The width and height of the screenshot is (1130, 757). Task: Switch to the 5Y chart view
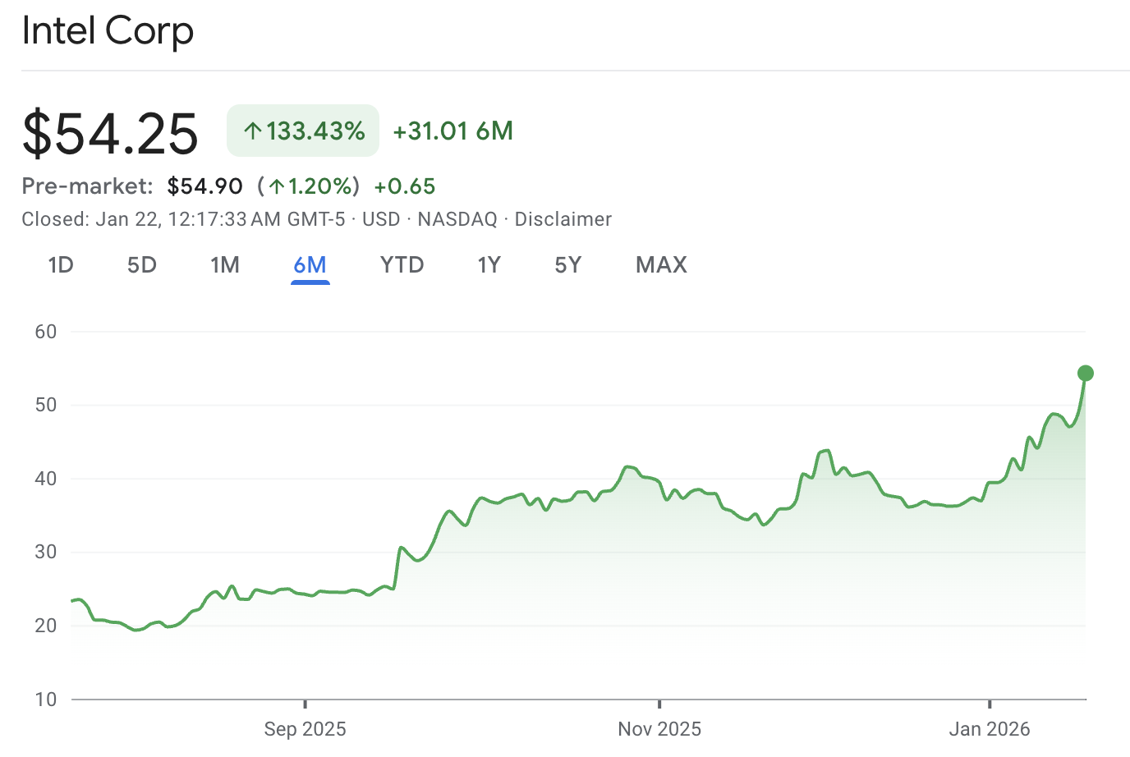(x=567, y=264)
